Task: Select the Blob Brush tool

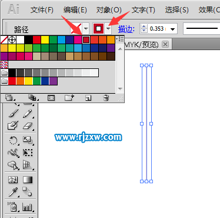Action: point(14,125)
